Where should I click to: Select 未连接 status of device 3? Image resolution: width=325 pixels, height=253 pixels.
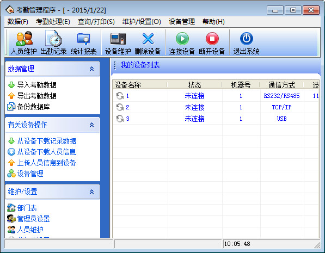pos(195,119)
